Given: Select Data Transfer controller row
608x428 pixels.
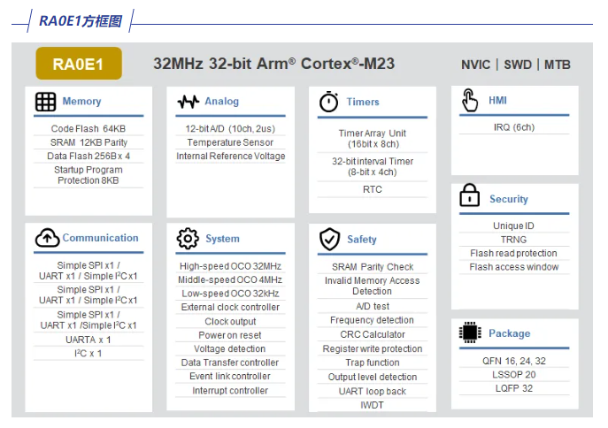Looking at the screenshot, I should (x=230, y=363).
